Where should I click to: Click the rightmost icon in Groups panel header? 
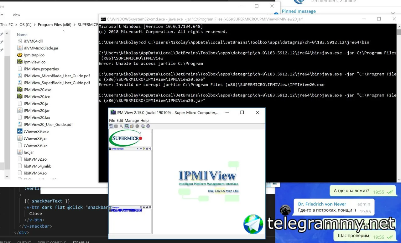click(150, 207)
